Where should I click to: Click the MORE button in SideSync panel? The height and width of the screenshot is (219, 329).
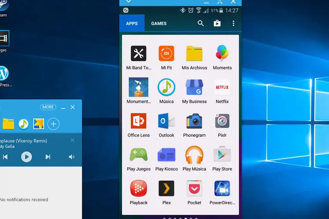click(x=48, y=107)
